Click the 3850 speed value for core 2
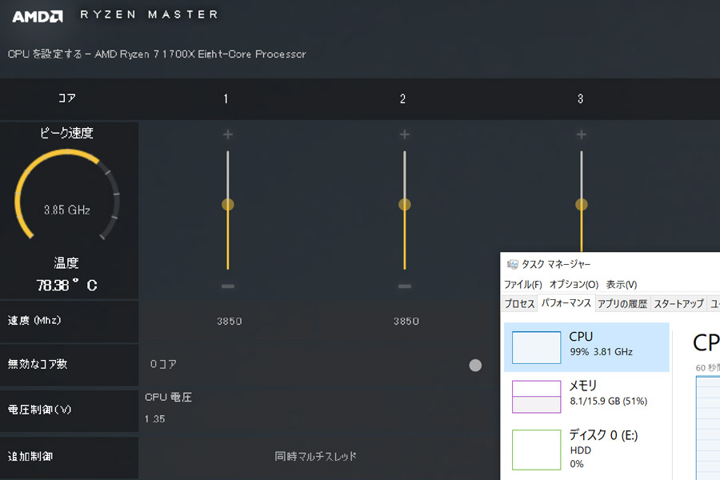The image size is (720, 480). pos(406,321)
